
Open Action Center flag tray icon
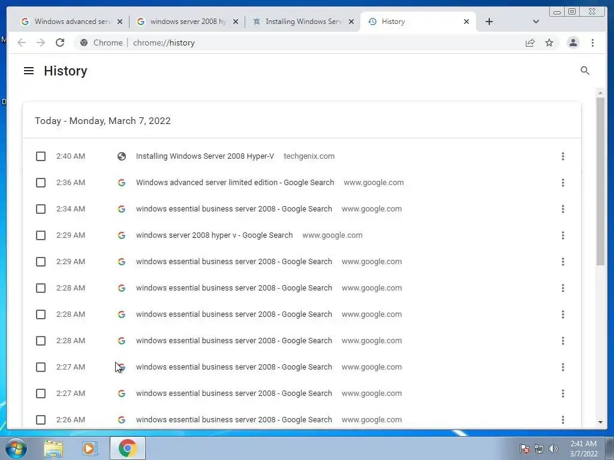coord(524,449)
